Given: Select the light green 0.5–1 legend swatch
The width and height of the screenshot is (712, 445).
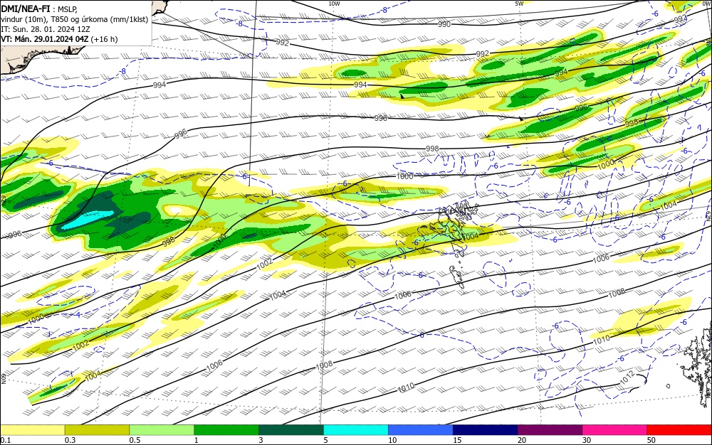Looking at the screenshot, I should (x=162, y=430).
